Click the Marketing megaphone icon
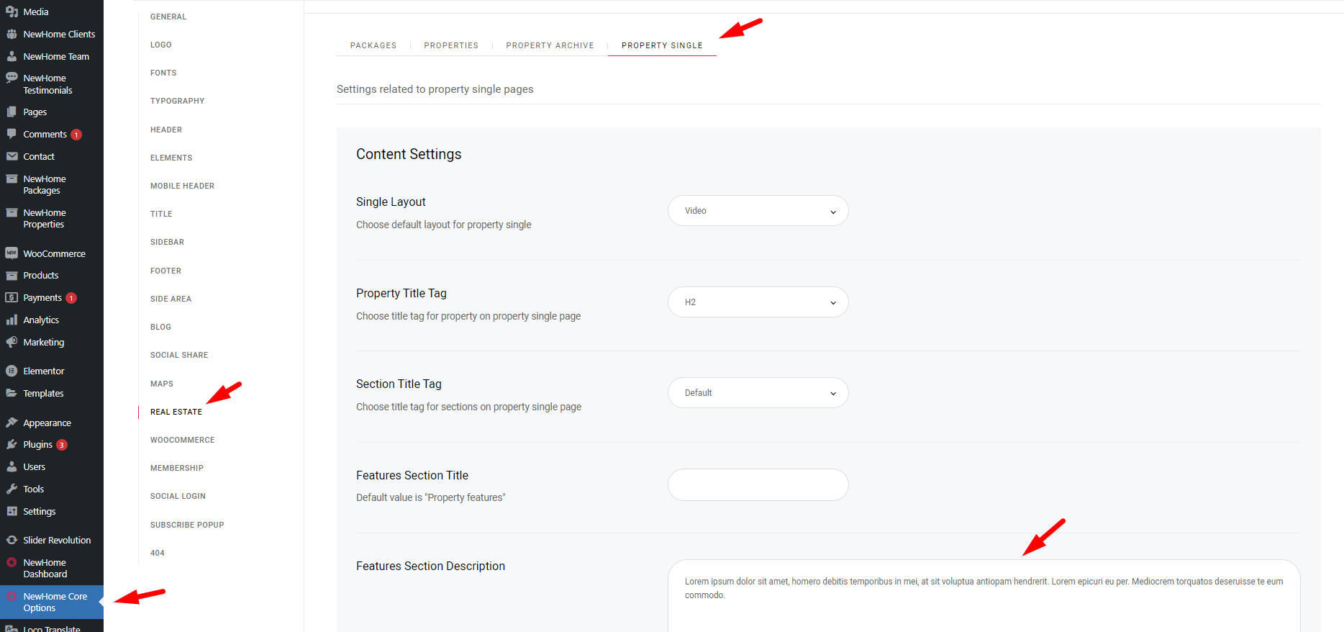The height and width of the screenshot is (632, 1344). [12, 342]
